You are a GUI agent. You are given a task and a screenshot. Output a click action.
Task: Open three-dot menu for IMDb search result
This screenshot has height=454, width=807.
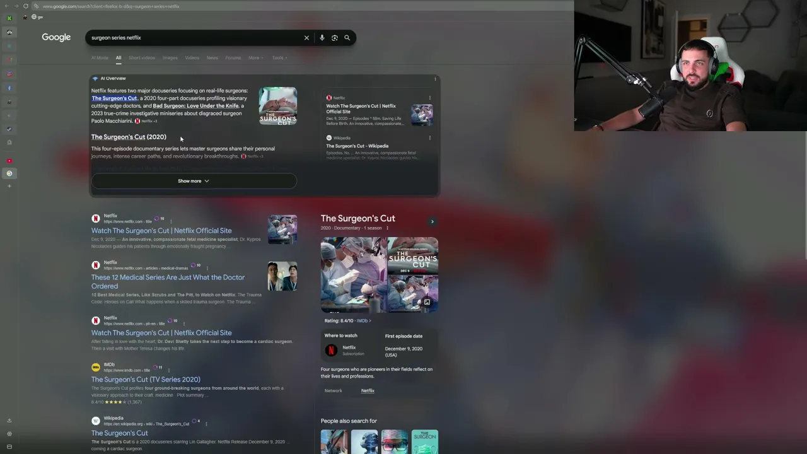169,370
